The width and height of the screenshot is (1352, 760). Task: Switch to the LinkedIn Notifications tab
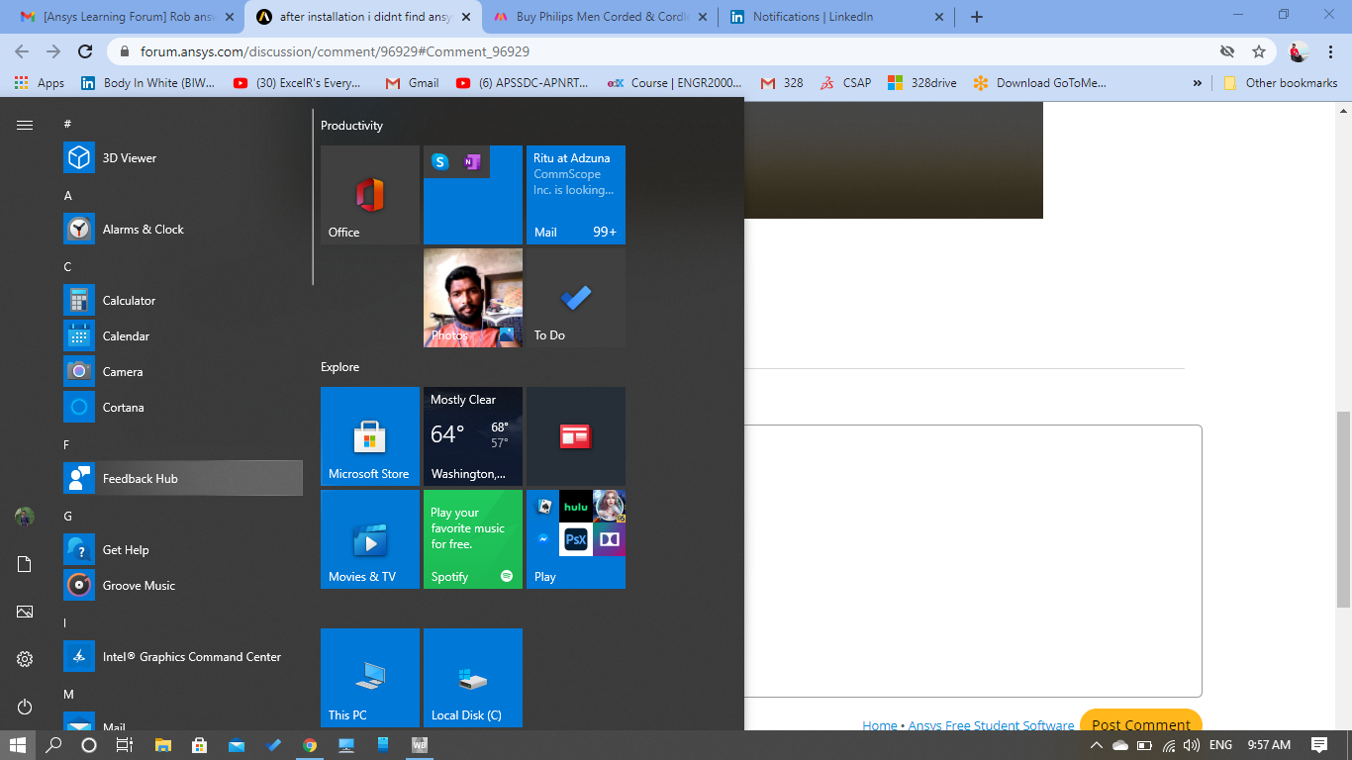[x=836, y=17]
